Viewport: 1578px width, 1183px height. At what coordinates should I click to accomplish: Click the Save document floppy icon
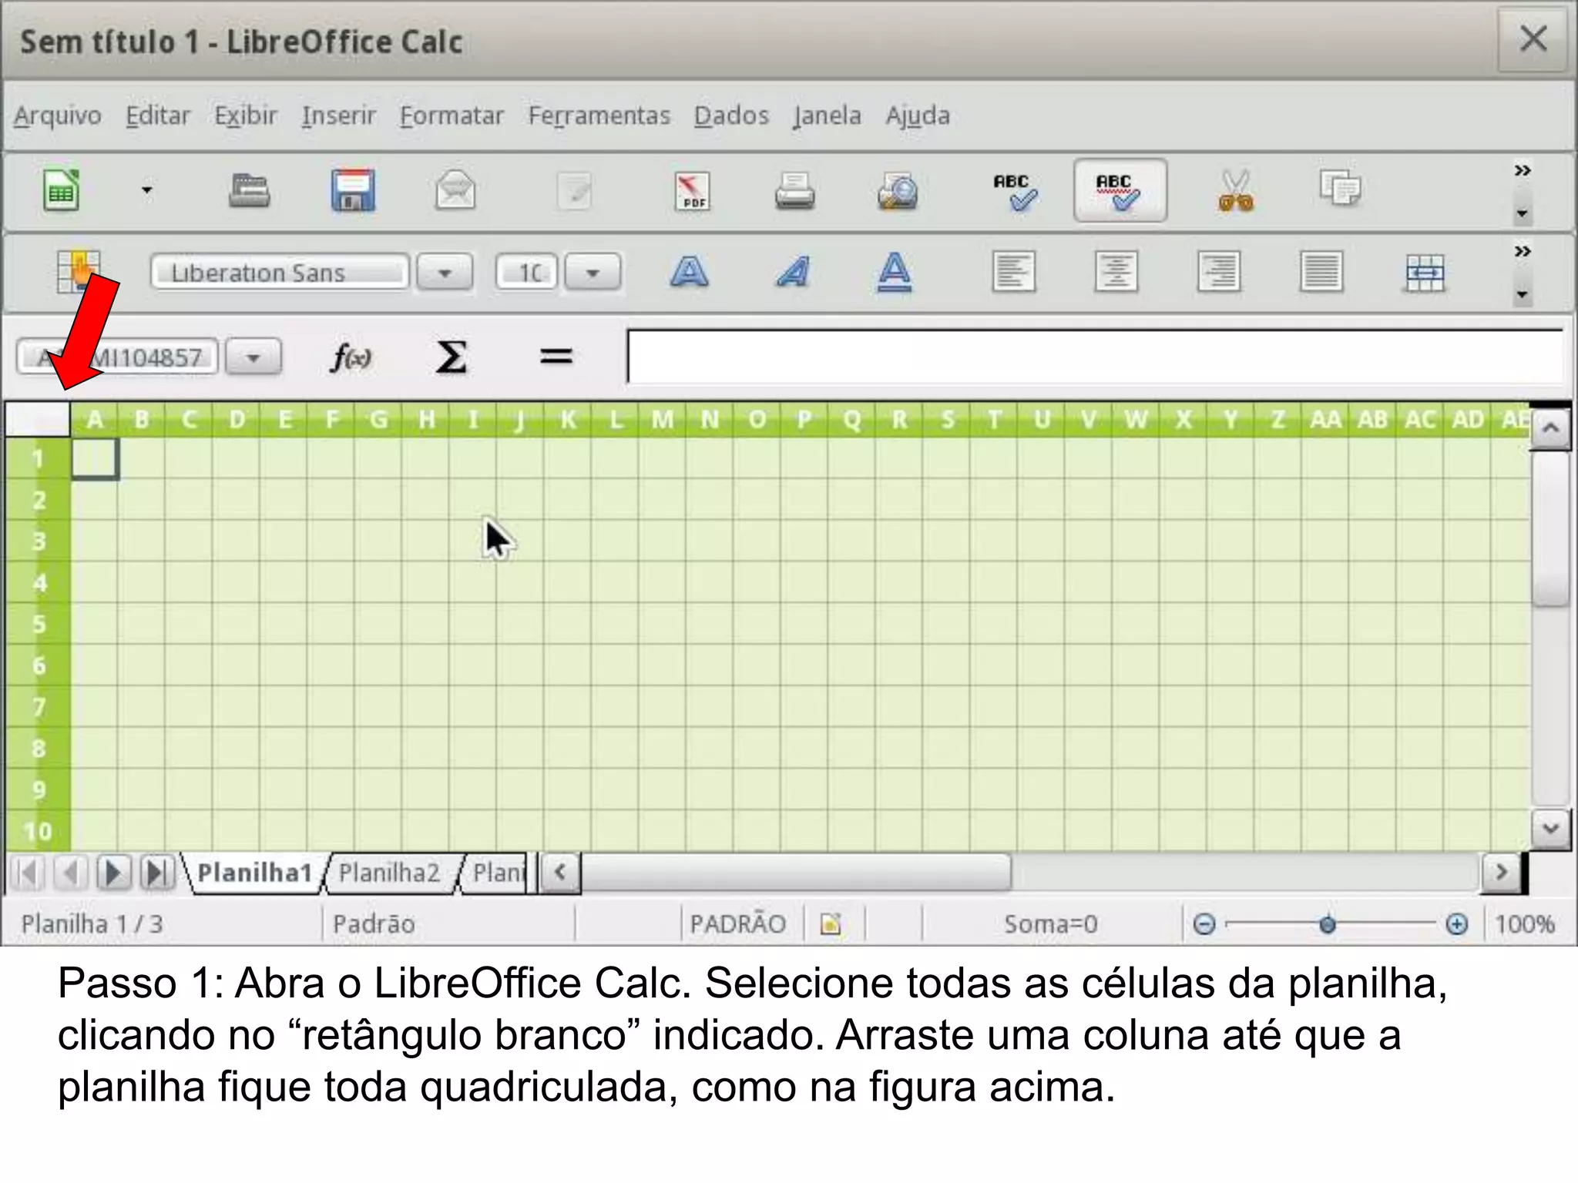(353, 190)
